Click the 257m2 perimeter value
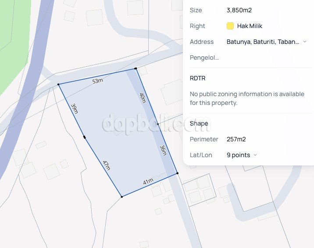This screenshot has width=314, height=248. click(236, 139)
